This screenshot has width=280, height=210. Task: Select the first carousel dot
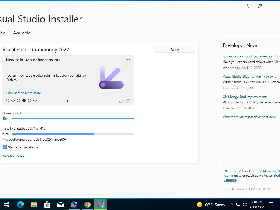[x=8, y=100]
